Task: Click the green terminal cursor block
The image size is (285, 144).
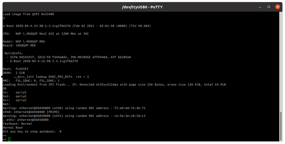Action: pos(9,139)
